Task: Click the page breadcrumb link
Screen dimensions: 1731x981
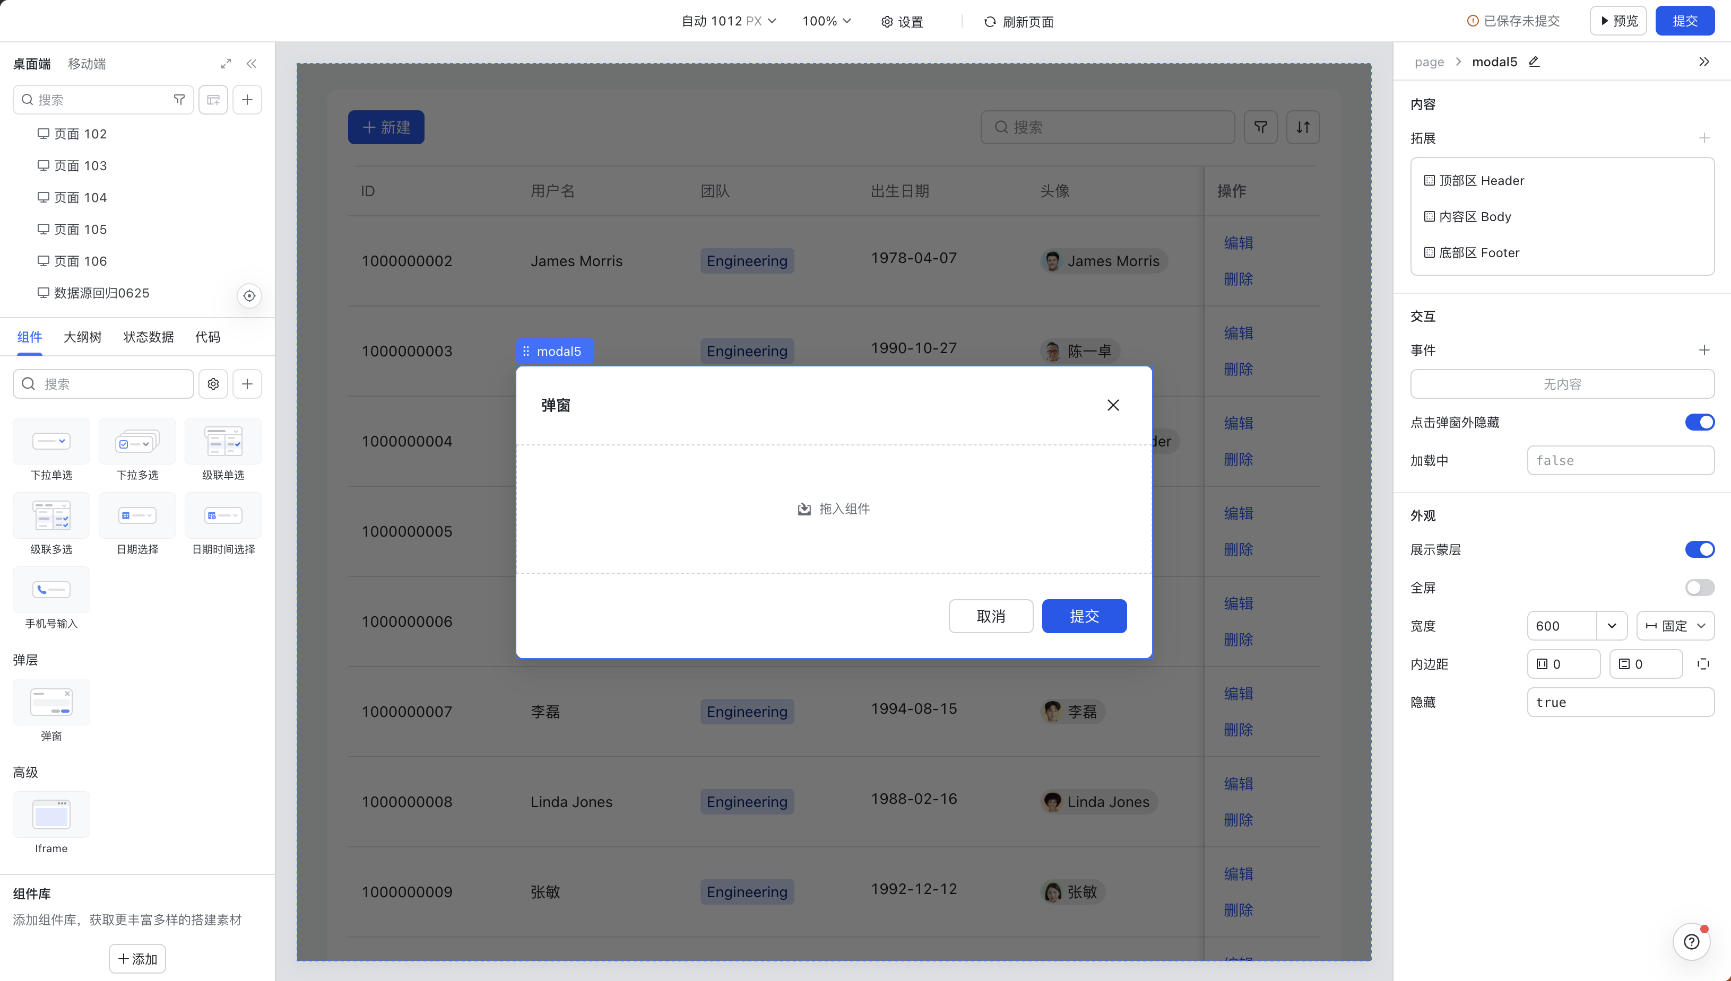Action: click(1429, 62)
